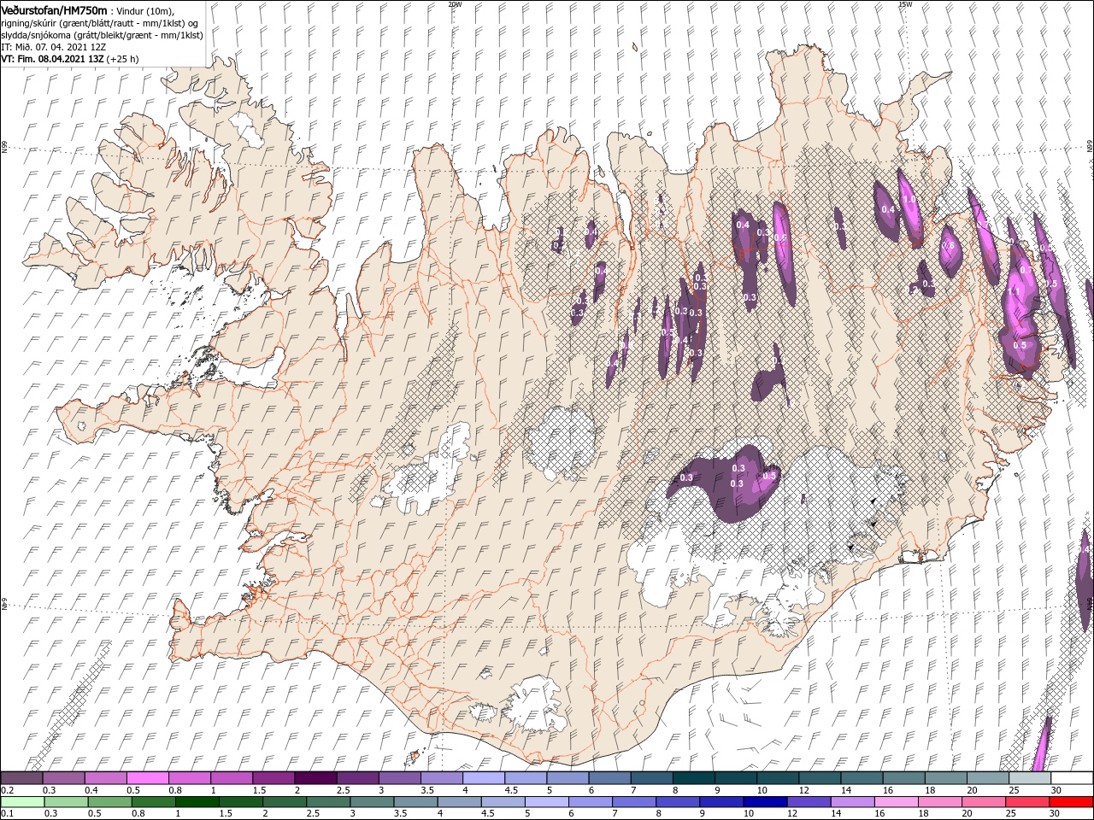
Task: Pick the dark green rain swatch between 1 and 1.5
Action: pyautogui.click(x=197, y=802)
